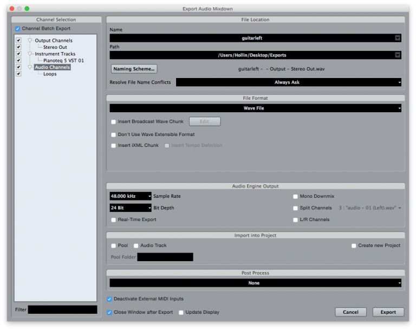Collapse the Instrument Tracks tree node
This screenshot has height=330, width=416.
click(30, 54)
